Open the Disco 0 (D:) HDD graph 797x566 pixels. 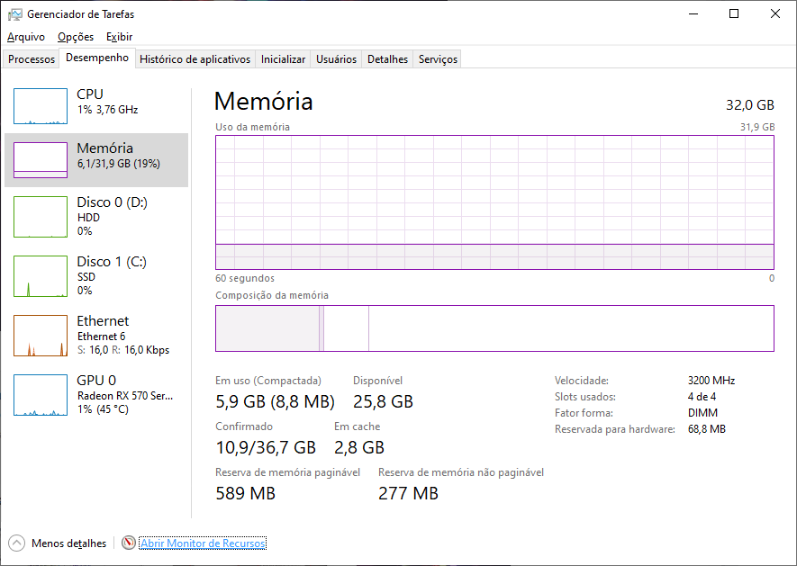[x=41, y=217]
